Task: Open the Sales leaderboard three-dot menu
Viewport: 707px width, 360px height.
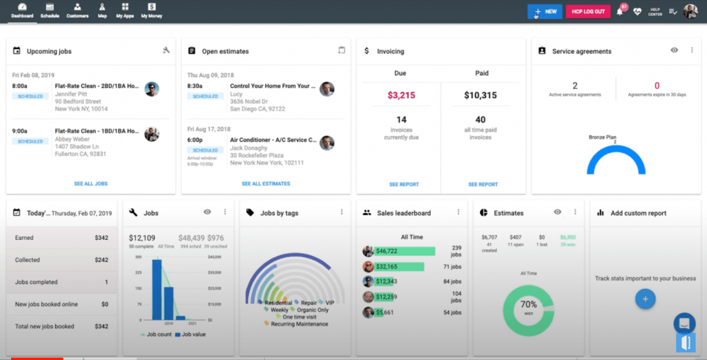Action: (458, 212)
